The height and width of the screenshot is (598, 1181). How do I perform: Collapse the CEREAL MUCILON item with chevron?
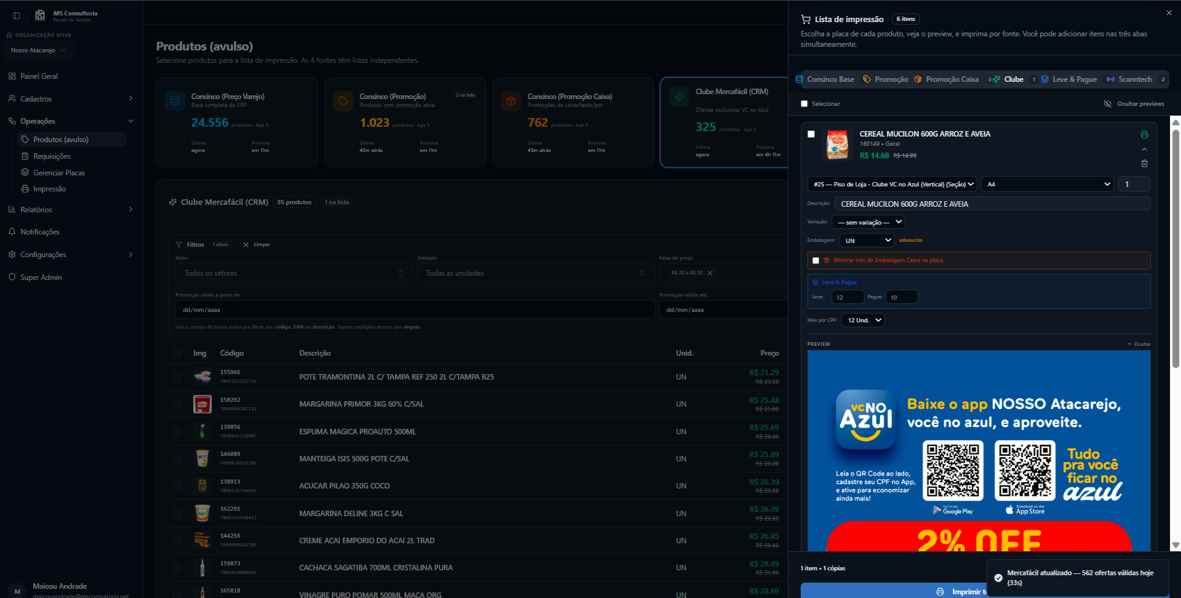coord(1145,149)
